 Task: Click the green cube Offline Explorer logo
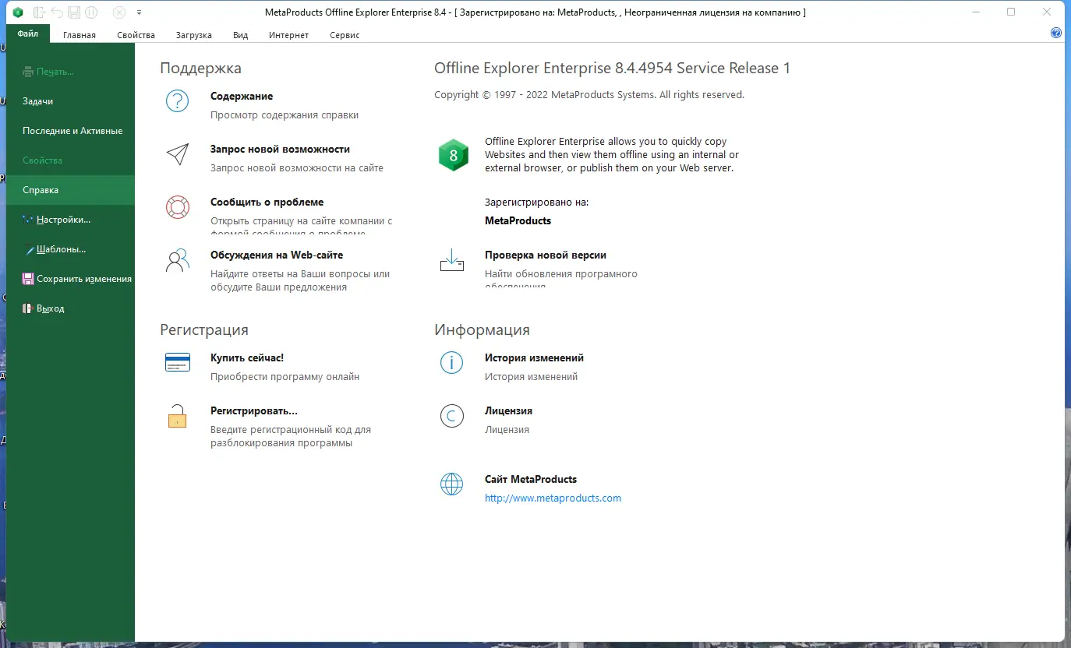click(453, 155)
